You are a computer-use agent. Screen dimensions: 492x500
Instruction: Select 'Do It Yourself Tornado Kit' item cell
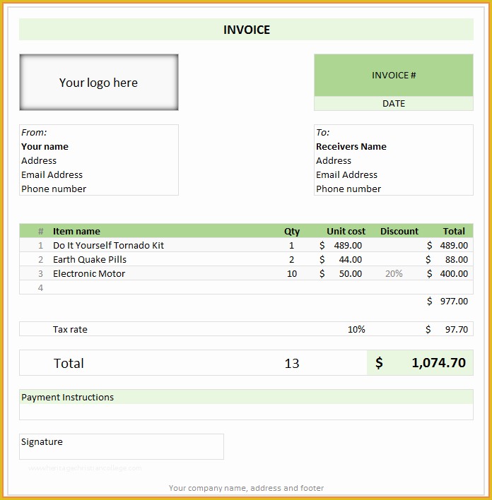click(x=108, y=245)
